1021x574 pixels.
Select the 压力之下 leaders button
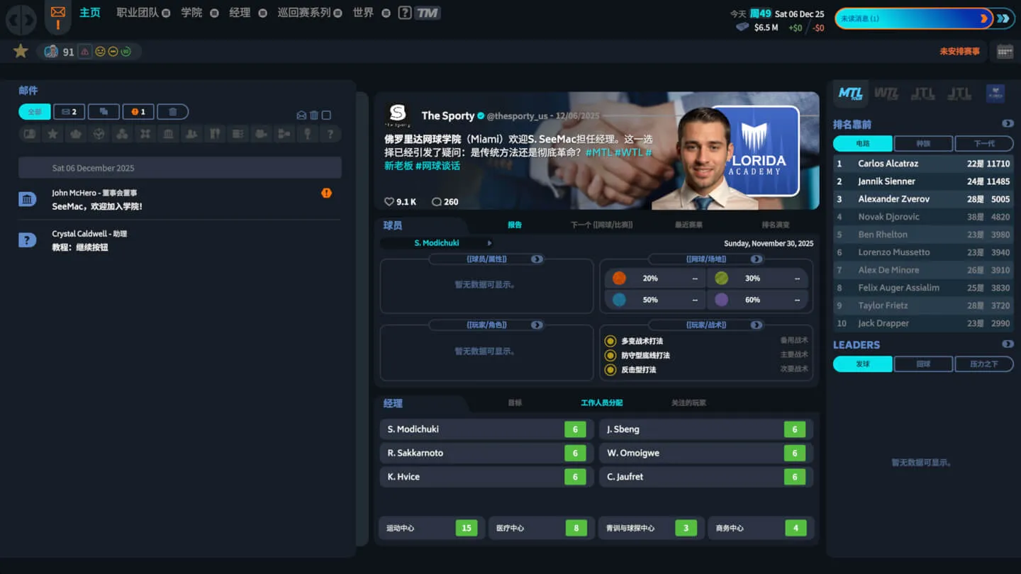(984, 364)
